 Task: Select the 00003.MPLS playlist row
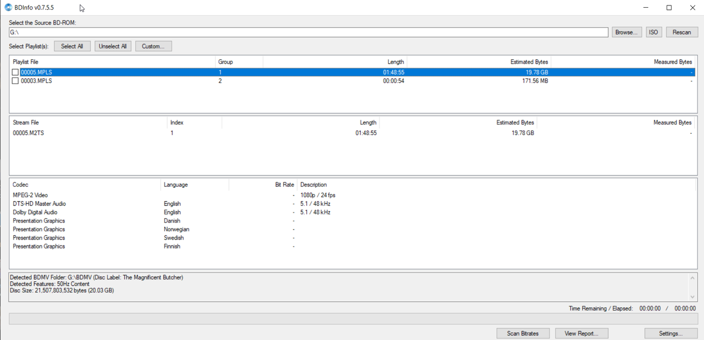tap(352, 81)
